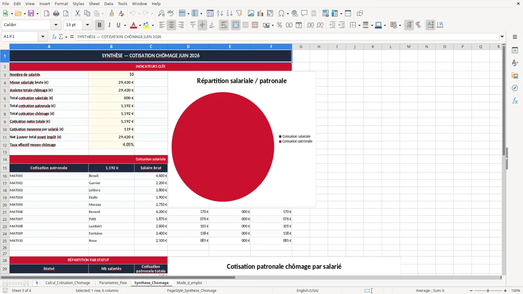Click zoom in plus button
Viewport: 523px width, 294px height.
[x=505, y=291]
